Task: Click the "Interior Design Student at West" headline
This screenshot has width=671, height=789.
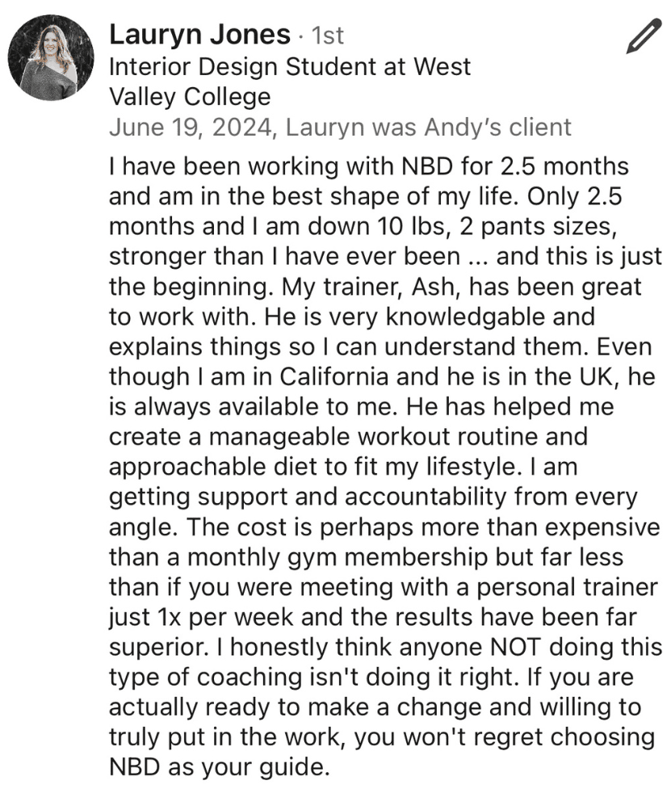Action: click(289, 66)
